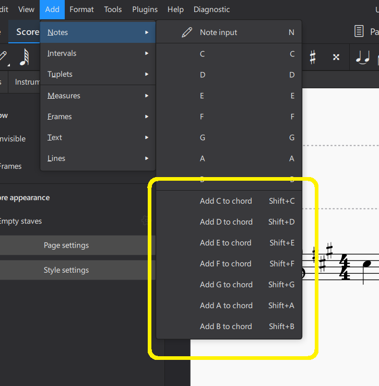Choose note E from Notes submenu

click(x=229, y=96)
